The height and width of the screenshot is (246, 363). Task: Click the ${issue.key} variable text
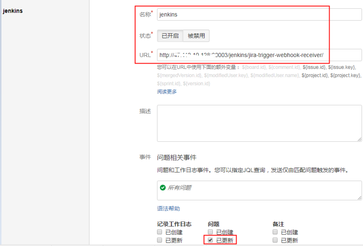[x=341, y=67]
